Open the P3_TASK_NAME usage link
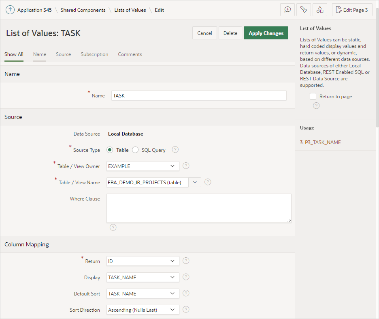This screenshot has width=379, height=319. [320, 142]
